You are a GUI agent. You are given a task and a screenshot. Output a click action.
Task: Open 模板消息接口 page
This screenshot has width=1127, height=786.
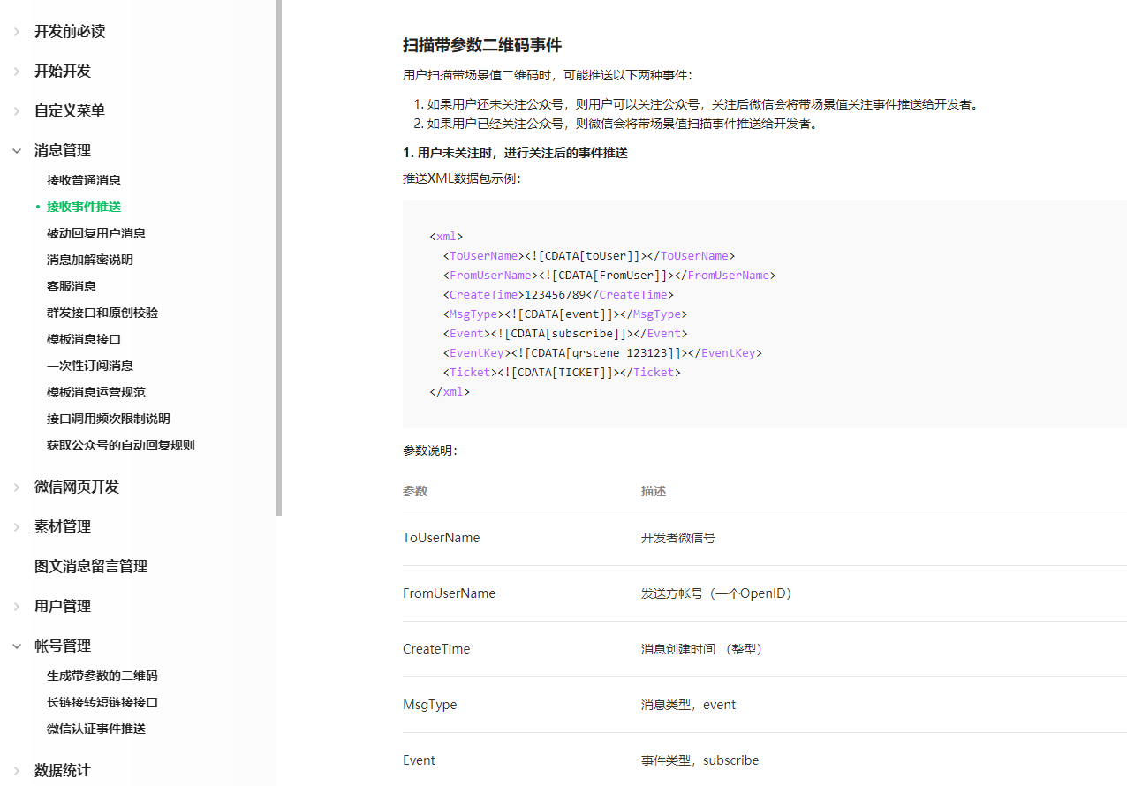84,339
